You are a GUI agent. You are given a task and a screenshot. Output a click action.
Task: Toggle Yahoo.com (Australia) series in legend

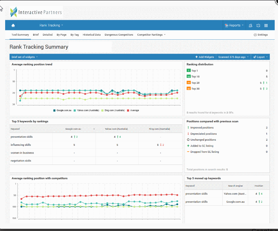point(87,110)
